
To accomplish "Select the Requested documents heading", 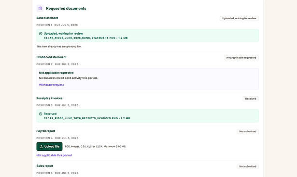I will point(66,8).
